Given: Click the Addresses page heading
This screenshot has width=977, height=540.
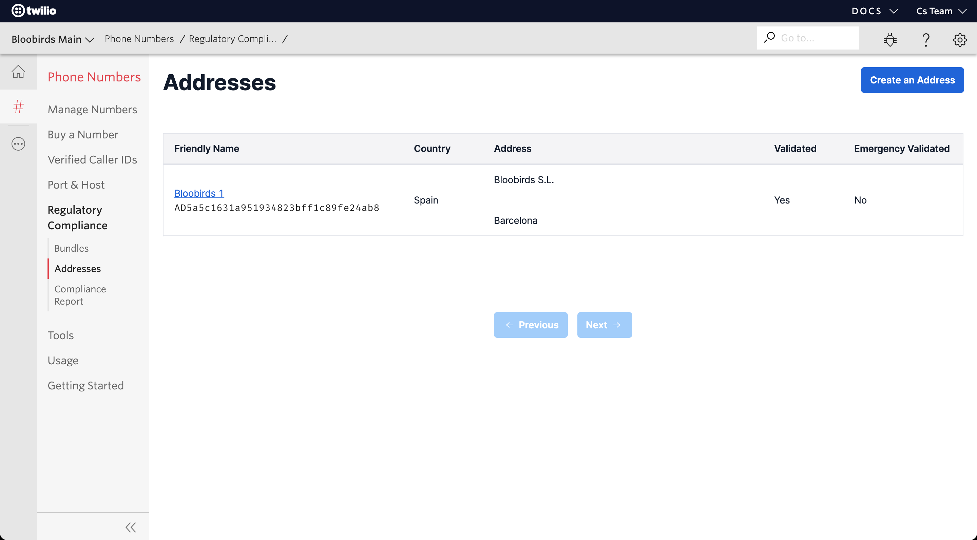Looking at the screenshot, I should click(x=219, y=82).
